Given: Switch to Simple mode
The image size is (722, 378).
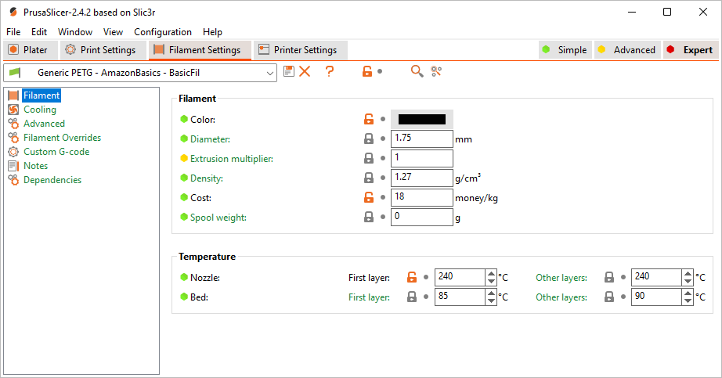Looking at the screenshot, I should pyautogui.click(x=565, y=50).
